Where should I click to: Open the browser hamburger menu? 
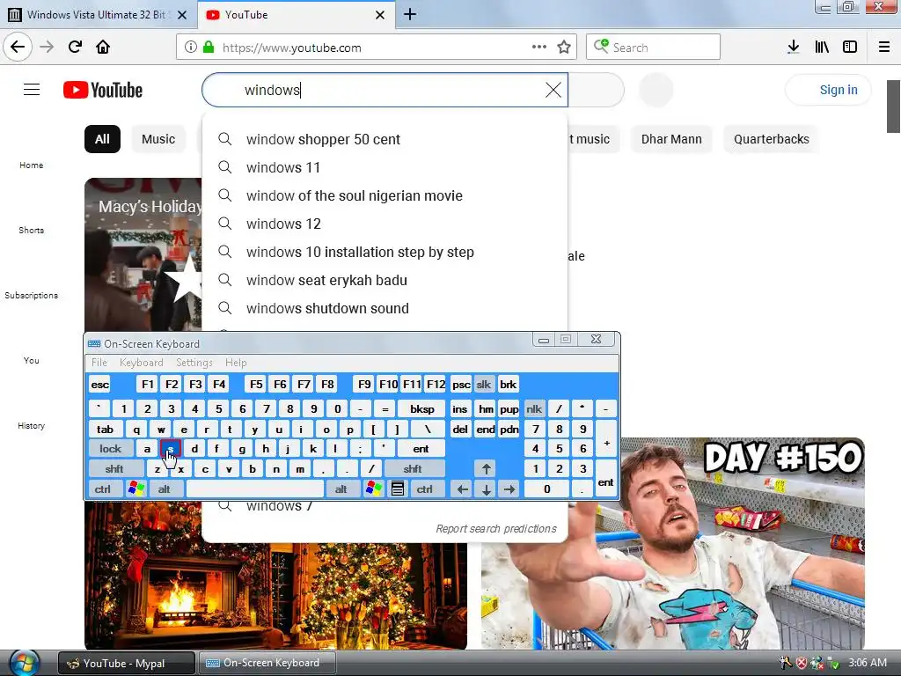coord(884,48)
